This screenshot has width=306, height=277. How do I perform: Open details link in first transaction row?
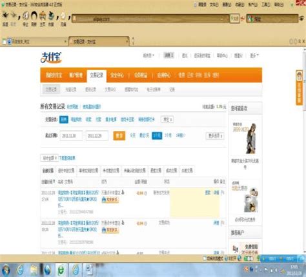(216, 193)
